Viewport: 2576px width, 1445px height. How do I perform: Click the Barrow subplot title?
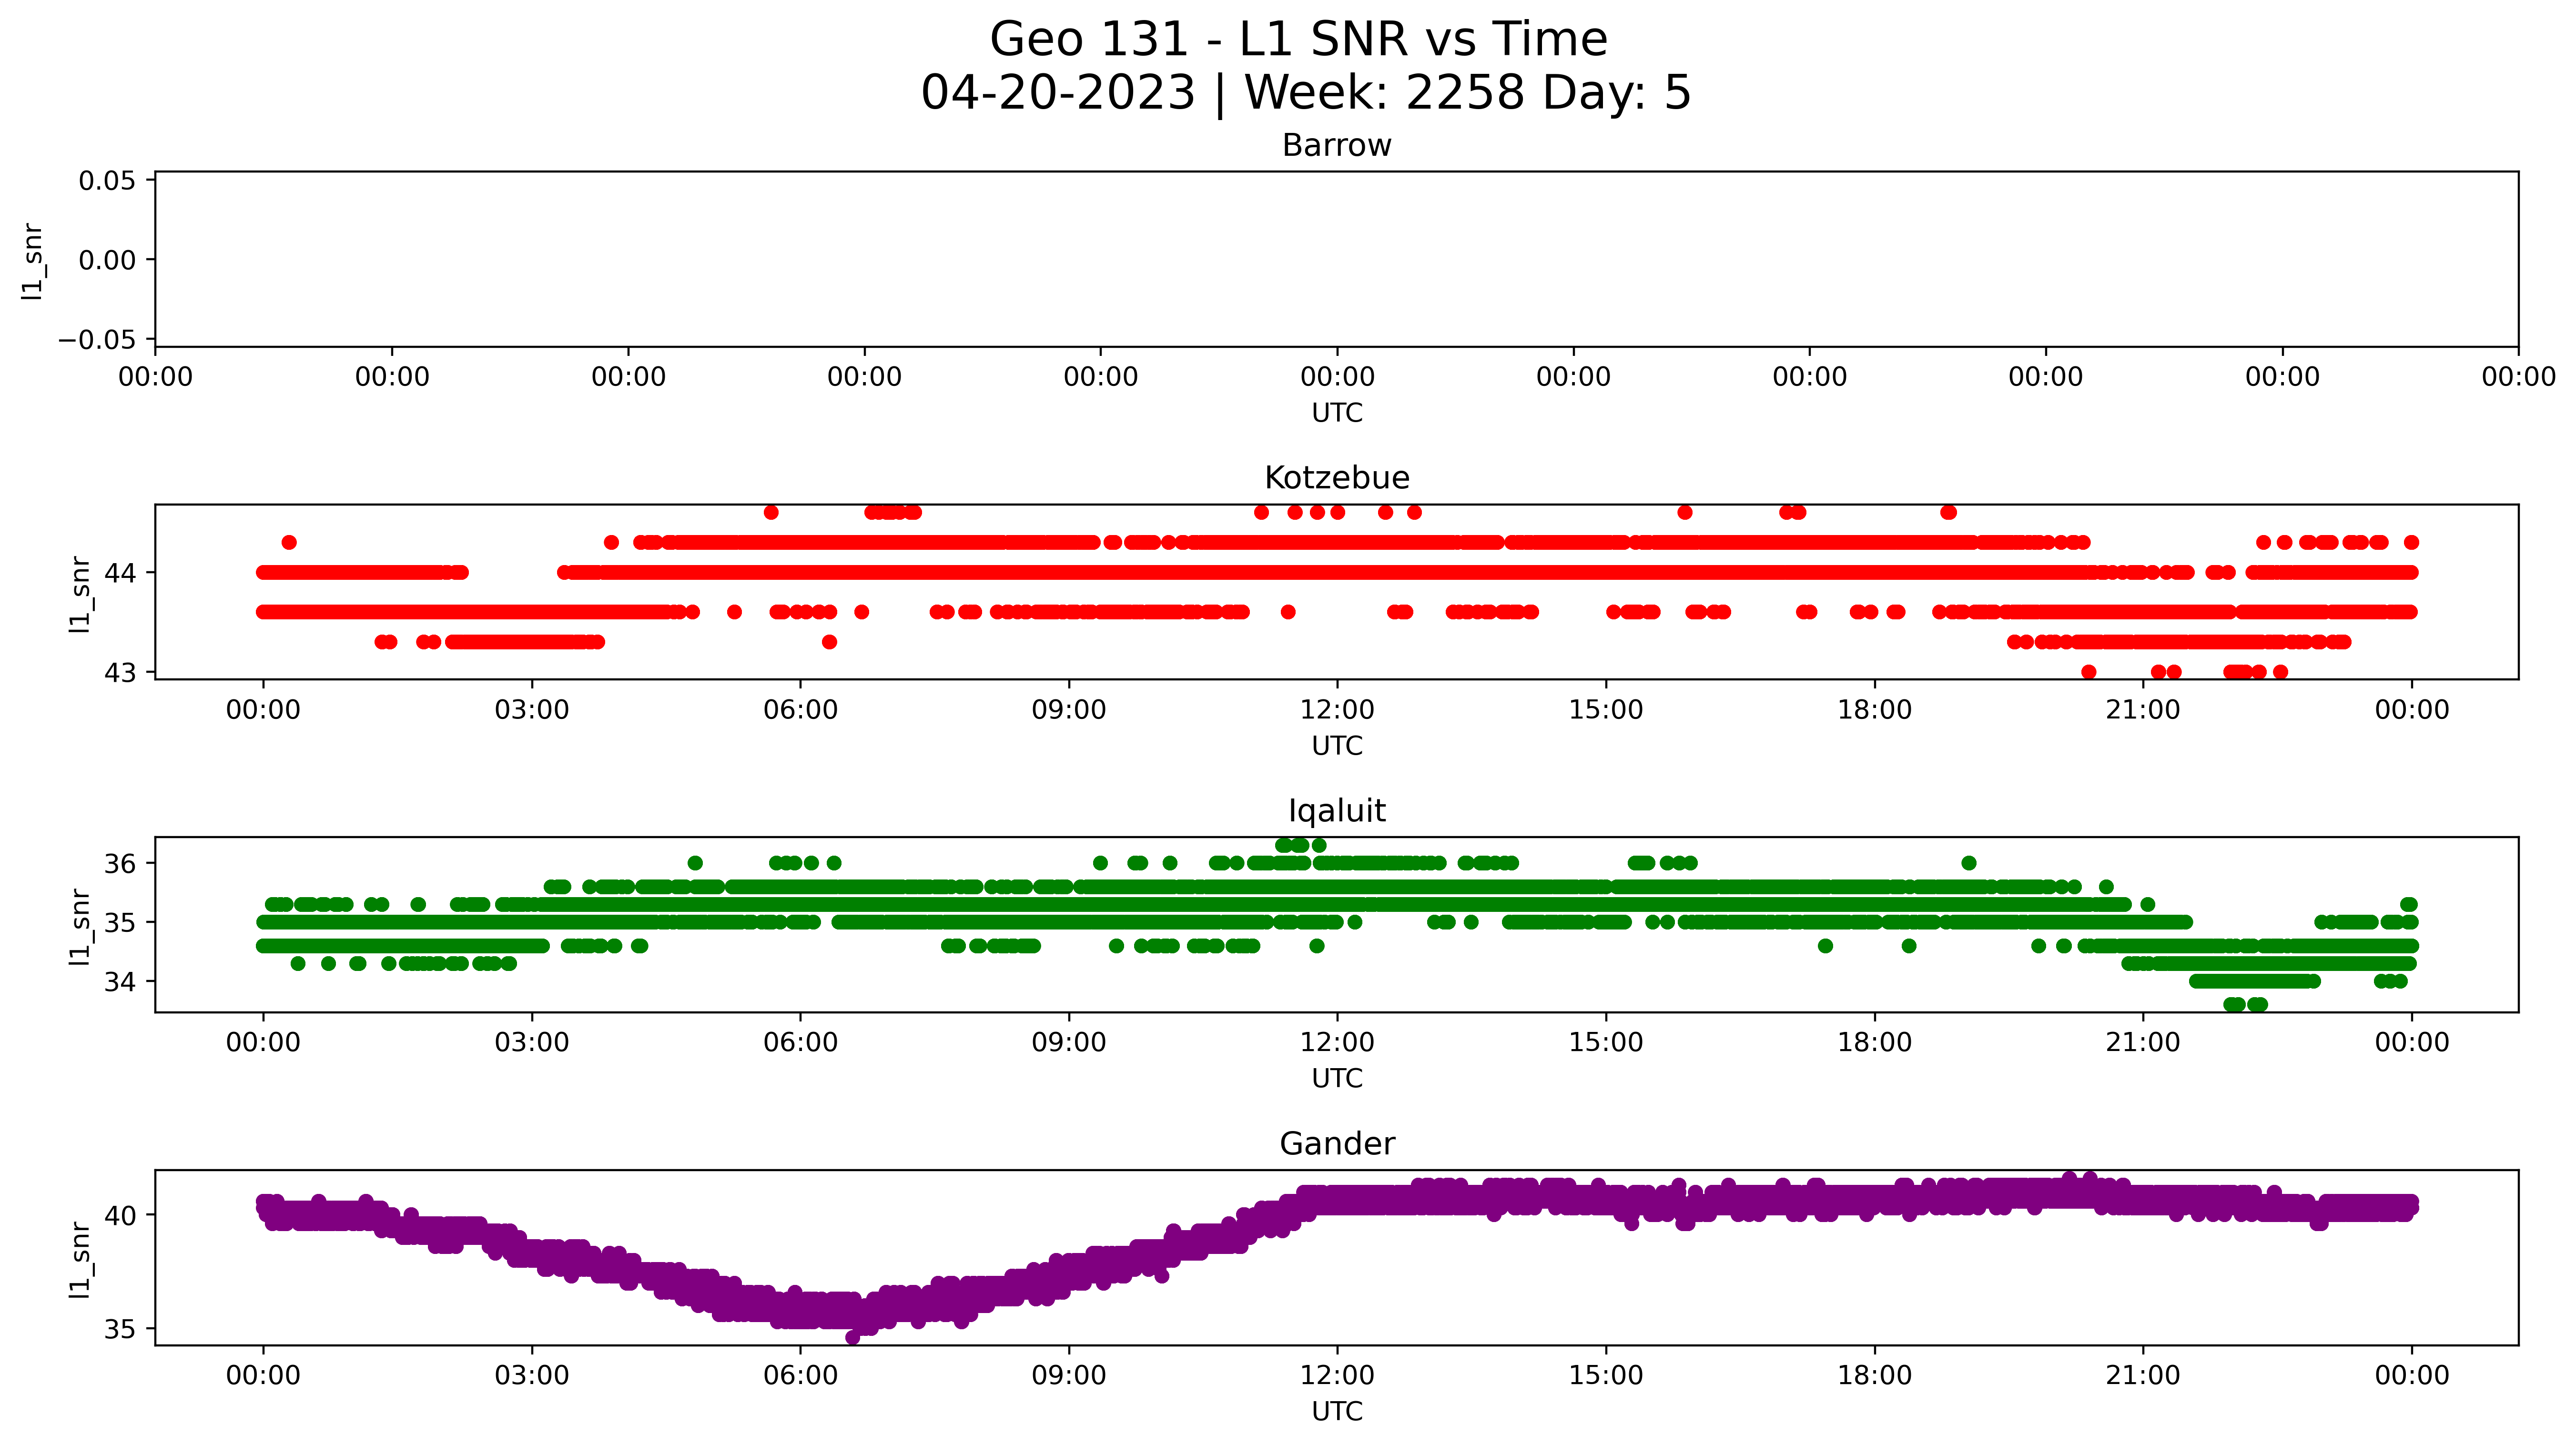click(1337, 146)
